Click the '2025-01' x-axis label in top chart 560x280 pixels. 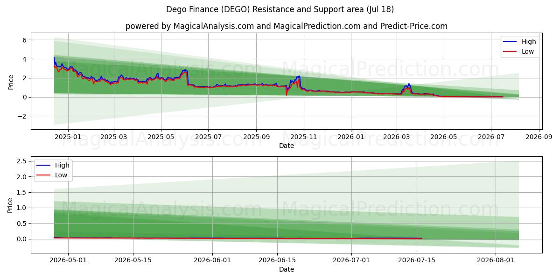point(68,137)
